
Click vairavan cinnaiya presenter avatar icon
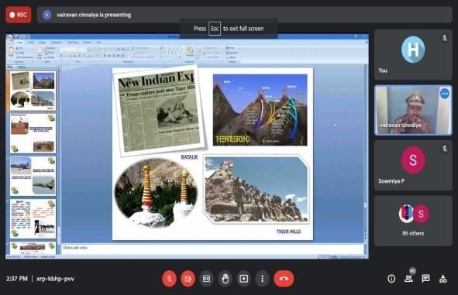point(46,15)
